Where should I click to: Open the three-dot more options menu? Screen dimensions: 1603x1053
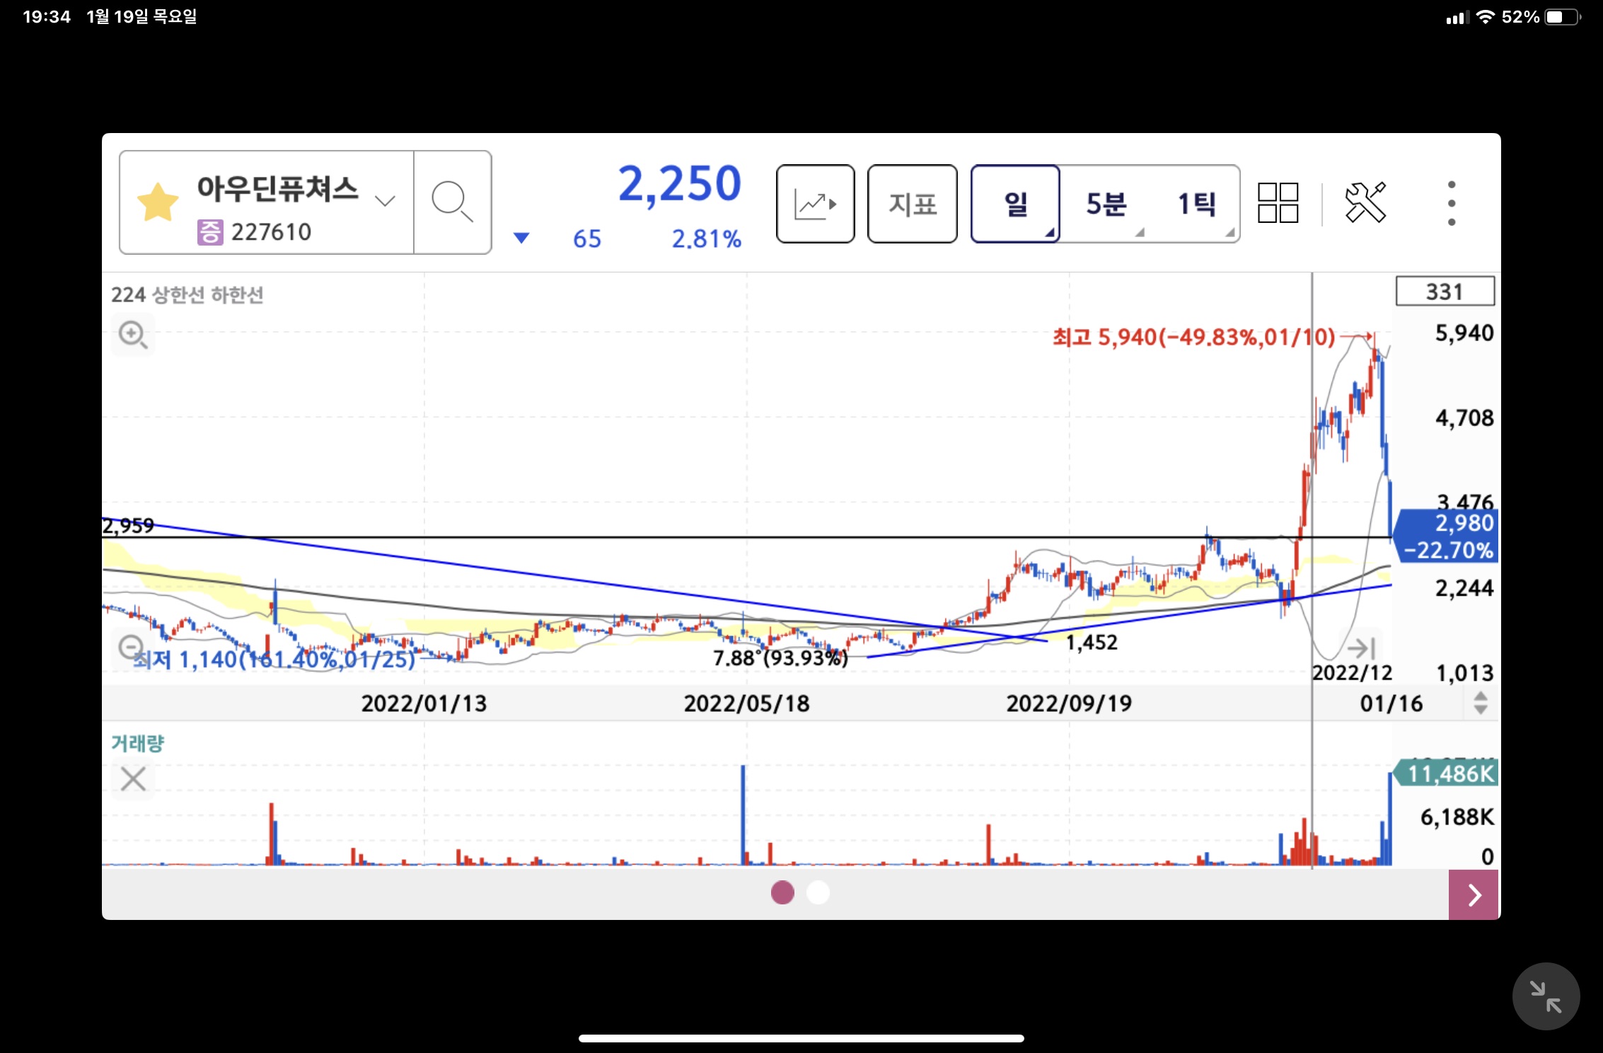[x=1451, y=203]
